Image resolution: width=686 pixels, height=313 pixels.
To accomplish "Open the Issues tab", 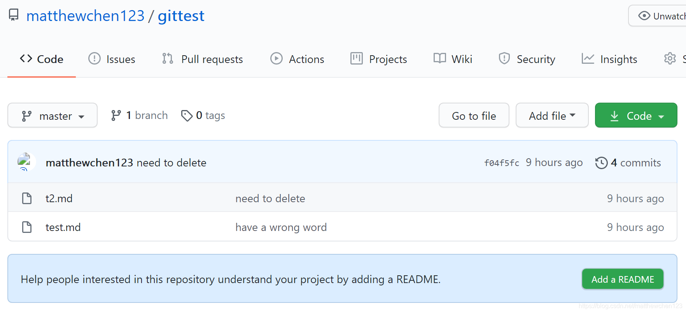I will click(112, 59).
